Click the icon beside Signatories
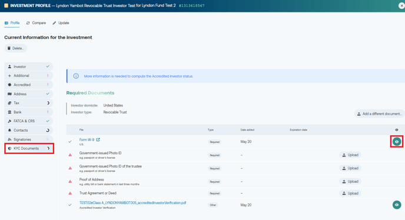 pyautogui.click(x=9, y=139)
